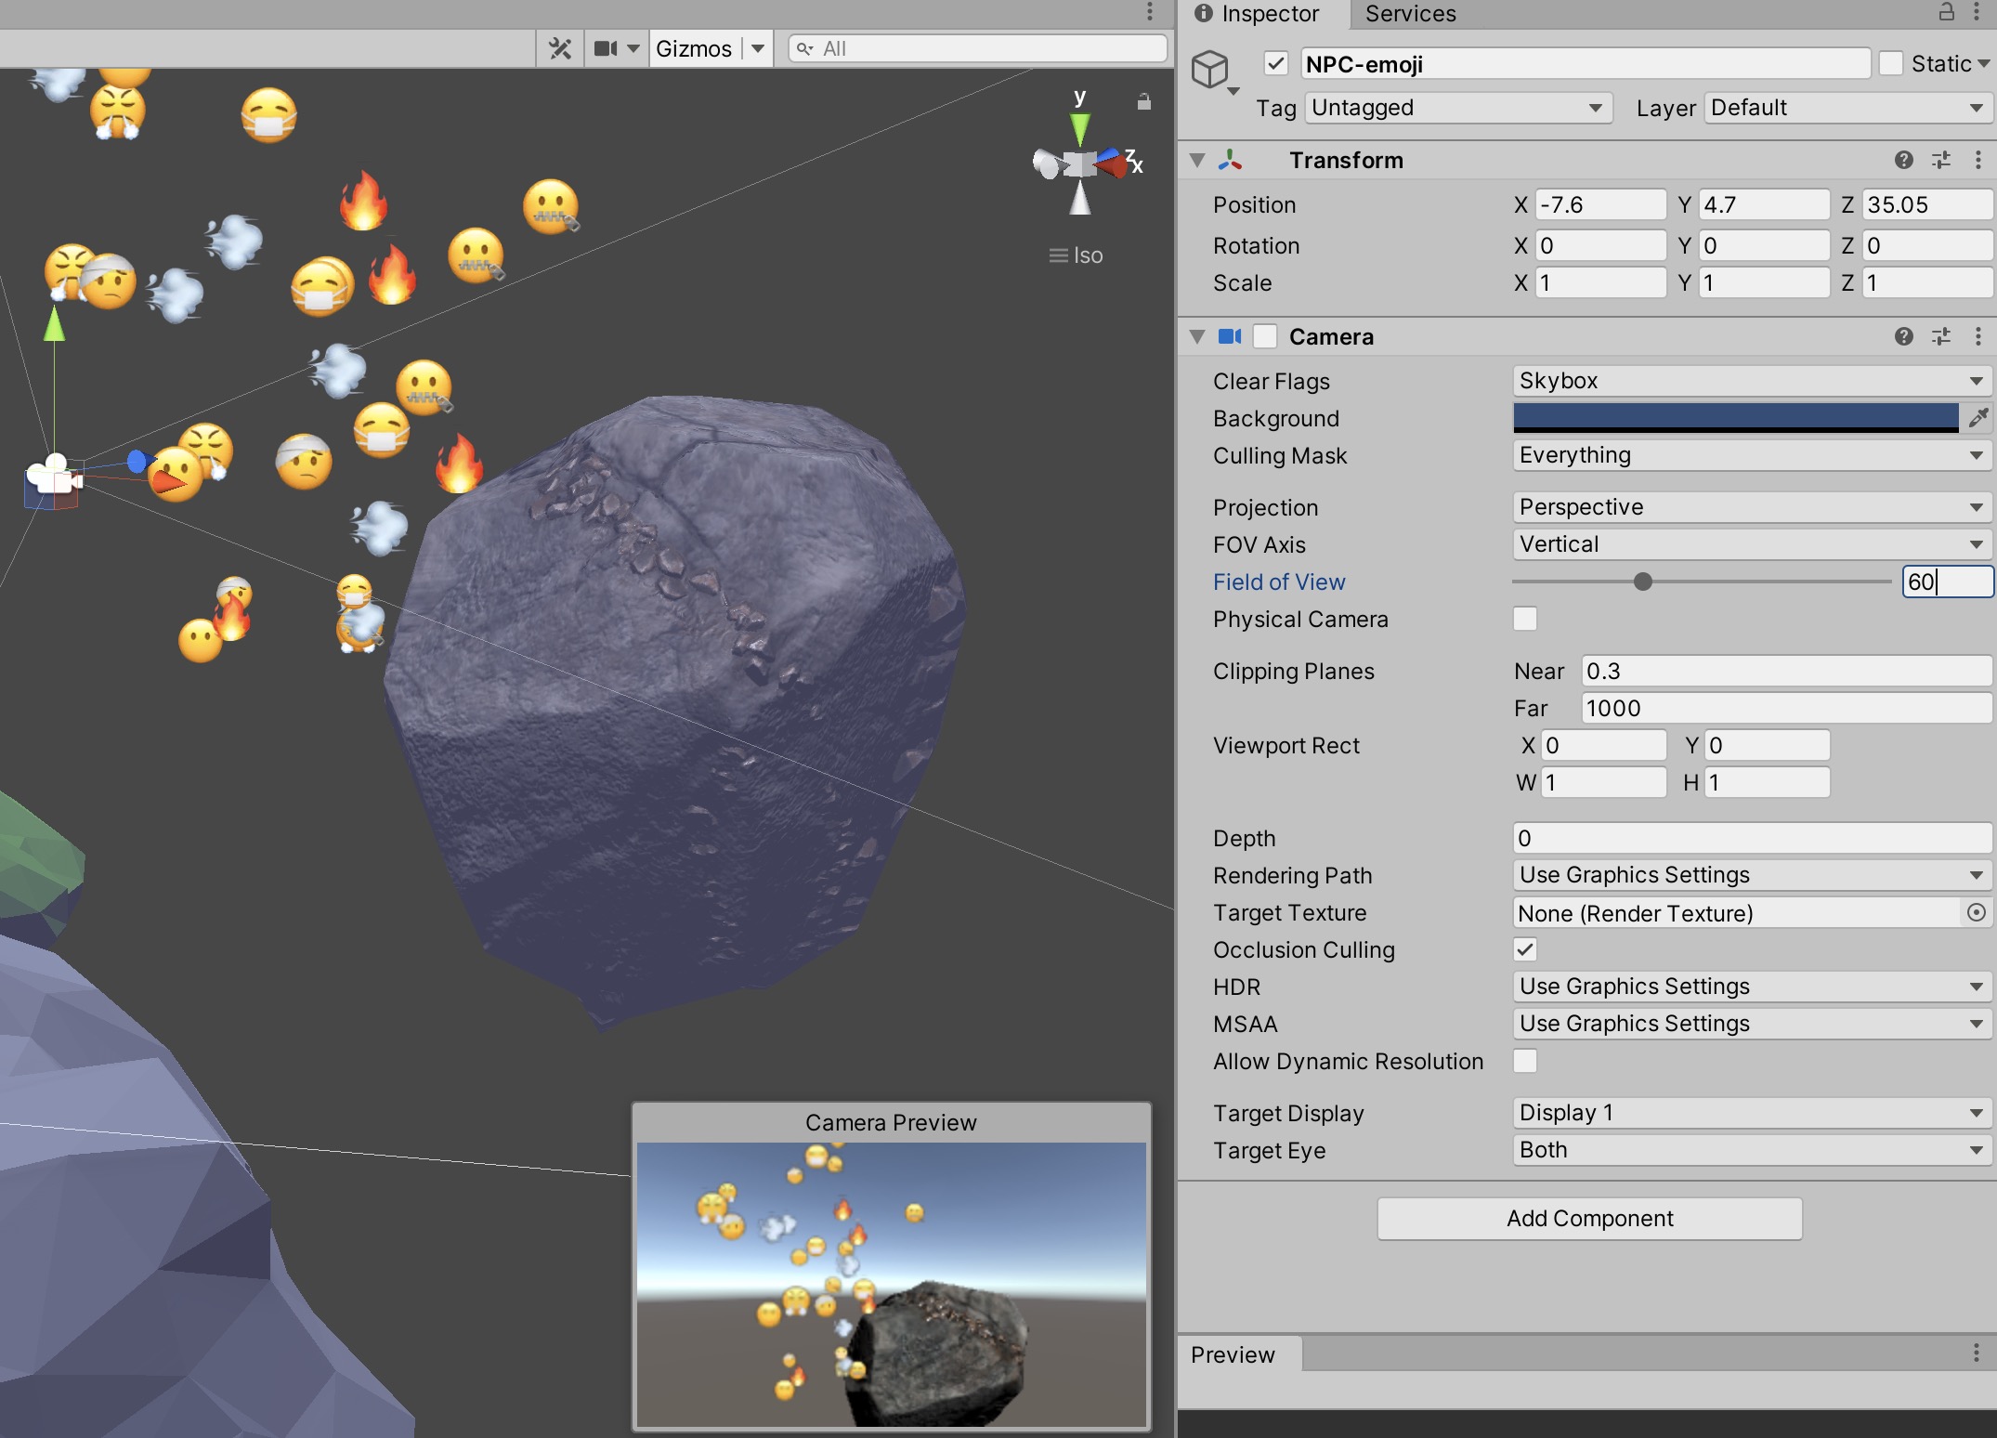The height and width of the screenshot is (1438, 1997).
Task: Open the Layer Default dropdown
Action: [x=1847, y=108]
